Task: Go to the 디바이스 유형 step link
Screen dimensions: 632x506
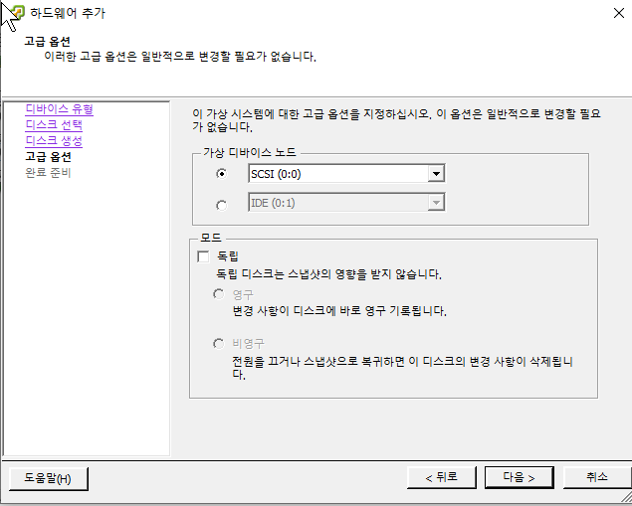Action: point(60,109)
